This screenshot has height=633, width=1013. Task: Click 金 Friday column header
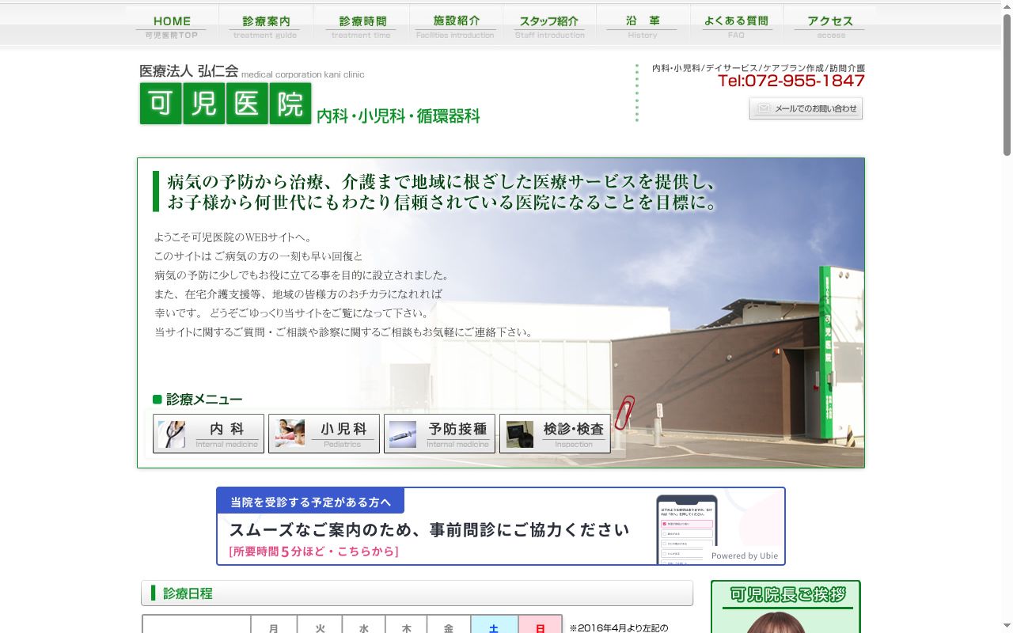pos(449,624)
